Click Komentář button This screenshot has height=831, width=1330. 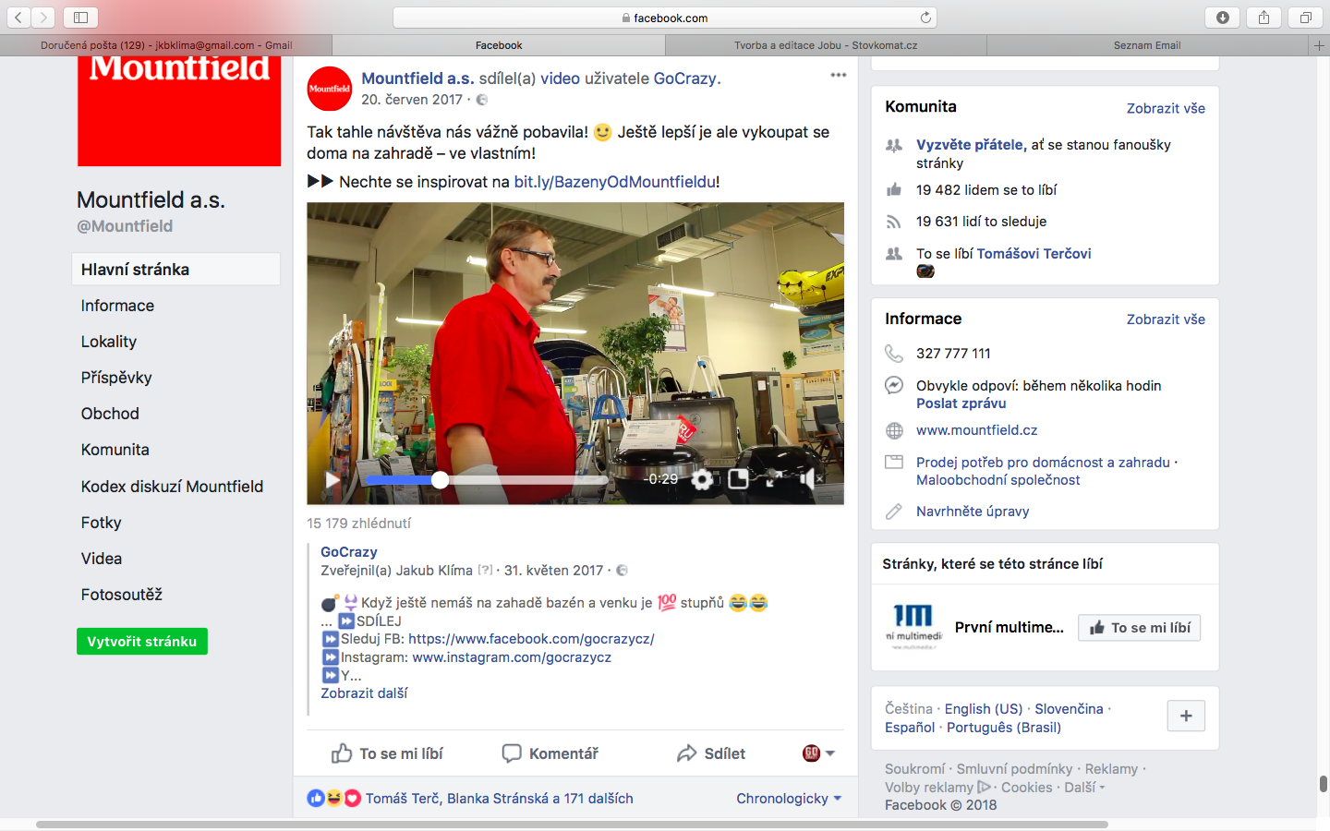550,753
